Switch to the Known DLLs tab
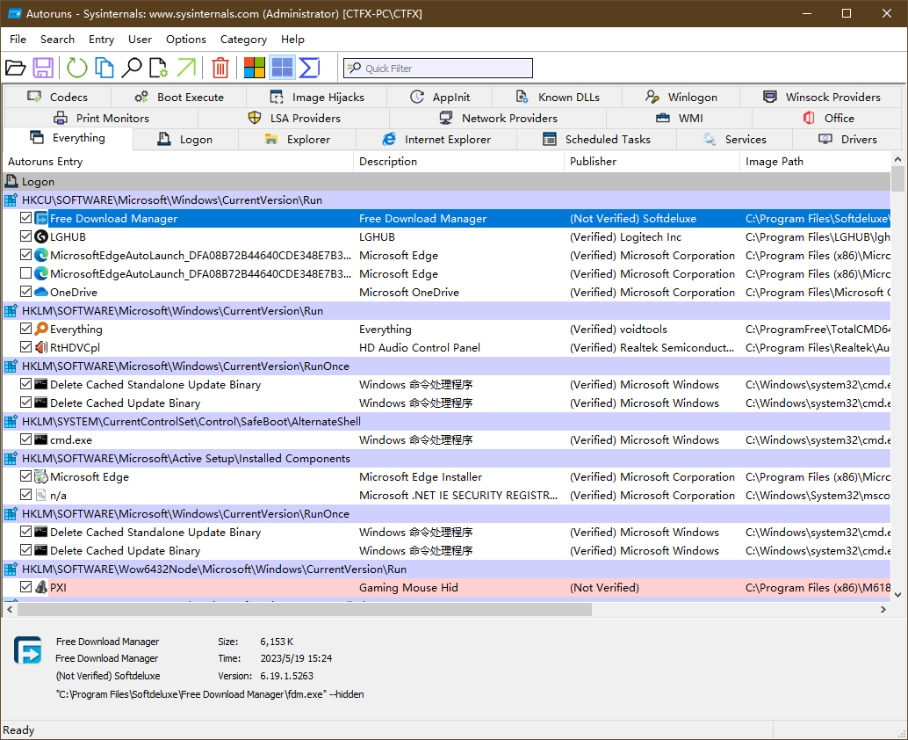The height and width of the screenshot is (740, 908). (x=557, y=98)
